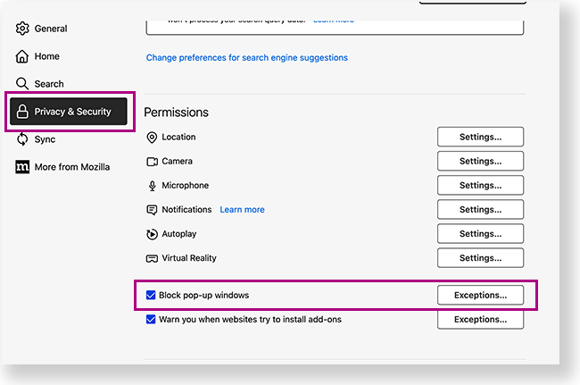Click the Location pin icon
The height and width of the screenshot is (385, 580).
pos(152,138)
